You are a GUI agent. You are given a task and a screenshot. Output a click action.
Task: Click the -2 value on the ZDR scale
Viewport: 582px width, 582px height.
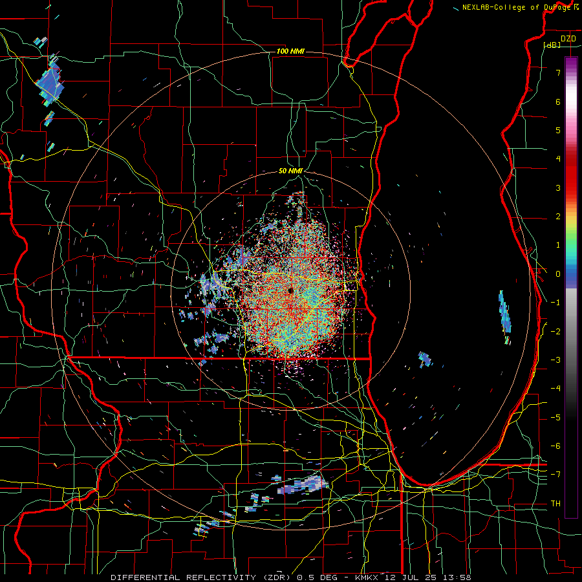(x=555, y=332)
